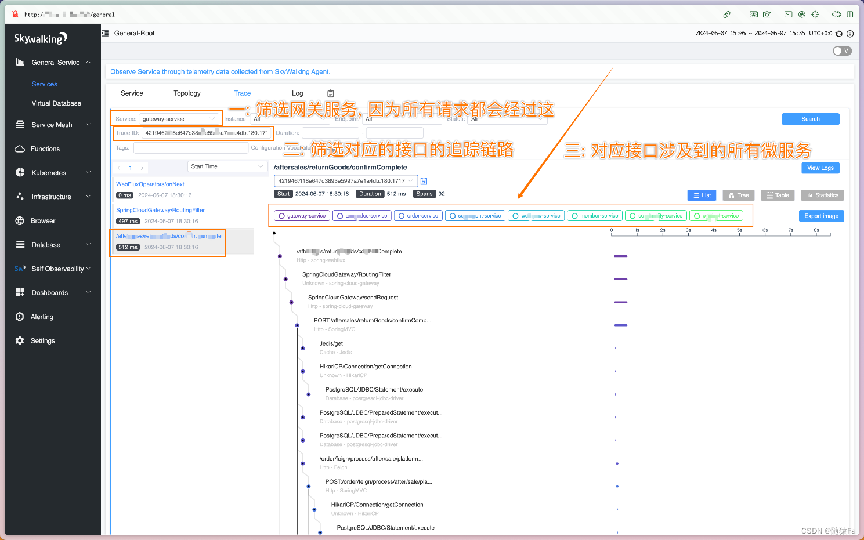Click the blue Search button
Viewport: 864px width, 540px height.
click(811, 119)
